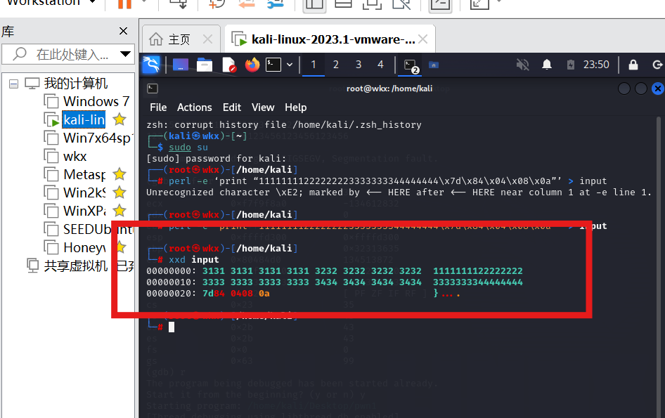Click the lock screen padlock icon
The width and height of the screenshot is (665, 418).
633,65
